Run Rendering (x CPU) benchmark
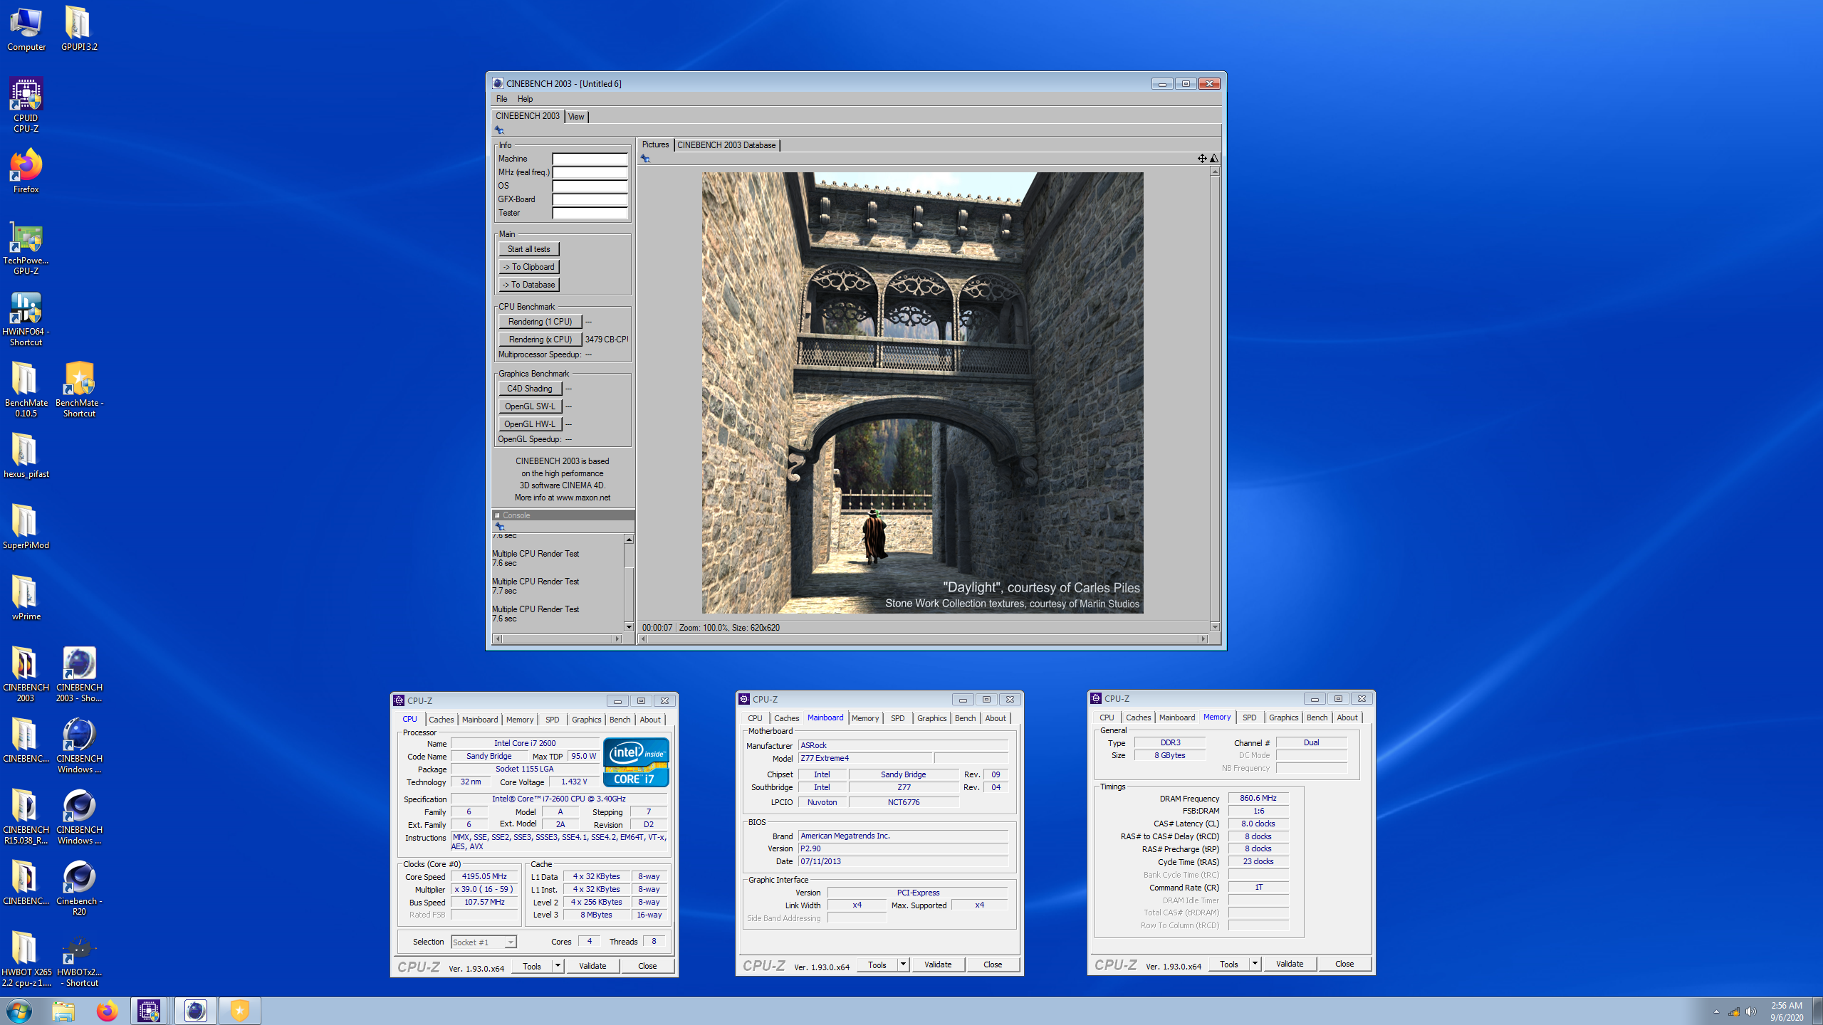 pyautogui.click(x=540, y=340)
